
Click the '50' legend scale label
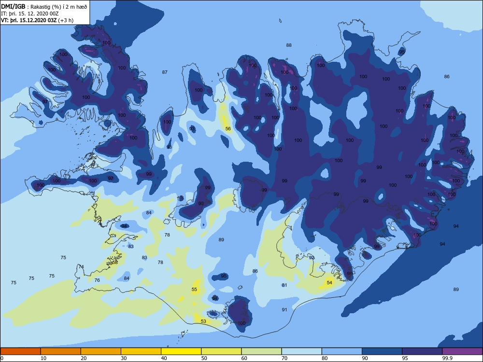pyautogui.click(x=204, y=358)
